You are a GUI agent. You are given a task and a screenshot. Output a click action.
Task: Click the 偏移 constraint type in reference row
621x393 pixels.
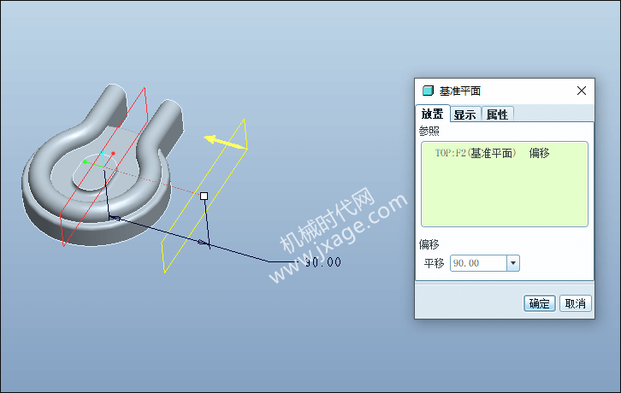[539, 153]
